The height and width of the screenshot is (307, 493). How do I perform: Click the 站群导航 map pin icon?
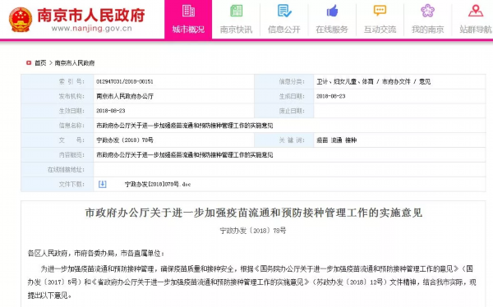(476, 11)
